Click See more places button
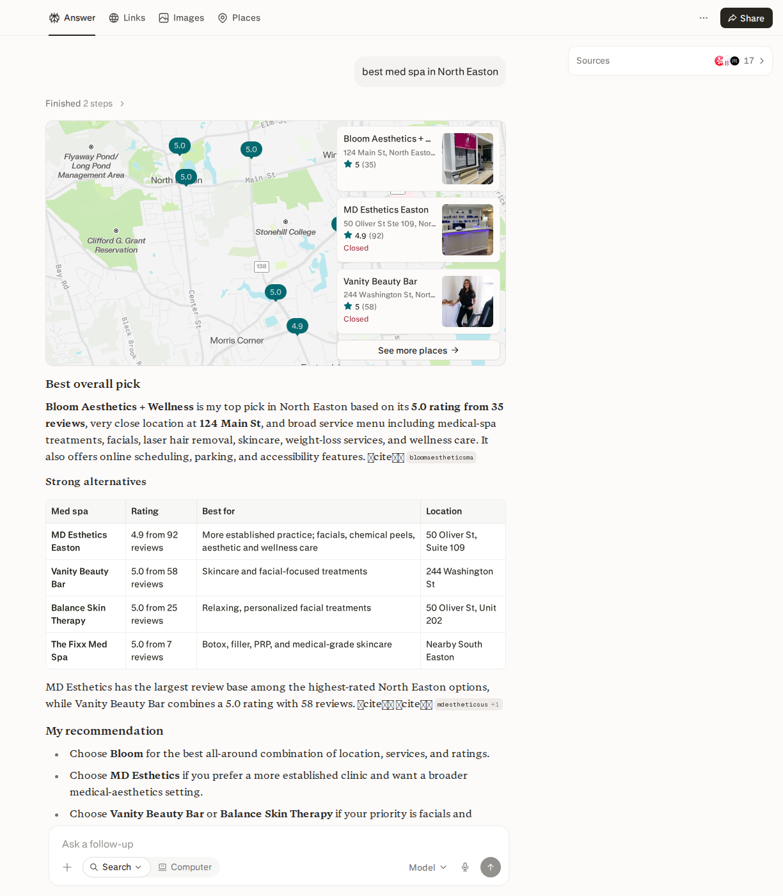Viewport: 783px width, 896px height. tap(418, 350)
